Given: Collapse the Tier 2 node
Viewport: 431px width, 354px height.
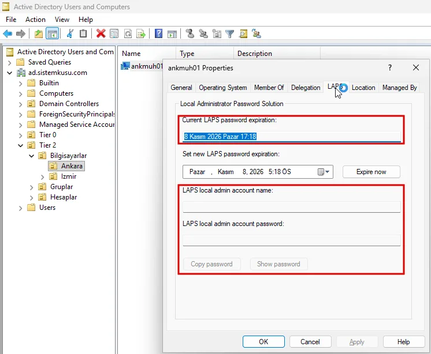Looking at the screenshot, I should click(21, 145).
